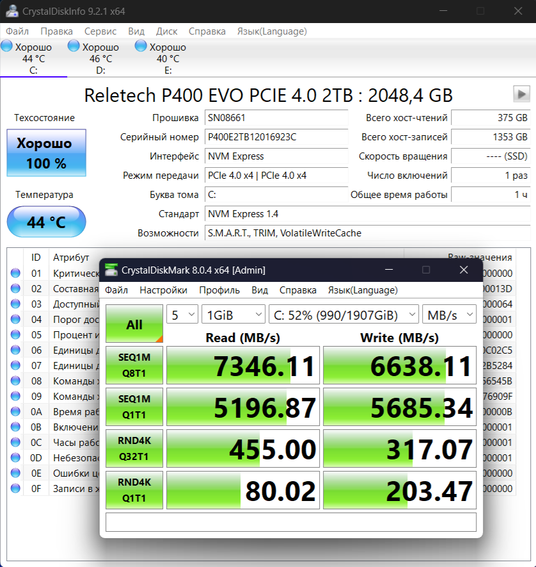
Task: Click blue status dot of attribute 08
Action: pos(15,381)
